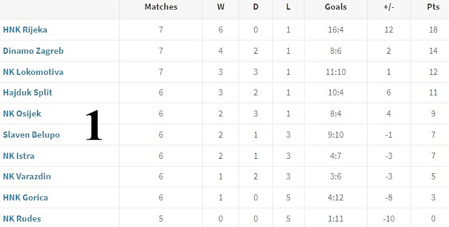Click the Goals column header

pyautogui.click(x=336, y=7)
